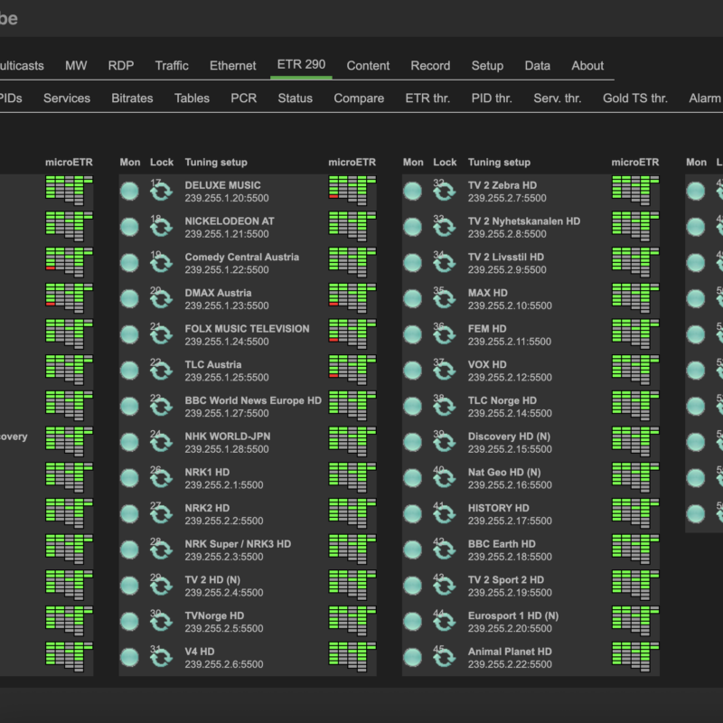Click the TV 2 Sport 2 HD entry
This screenshot has width=723, height=723.
point(506,586)
